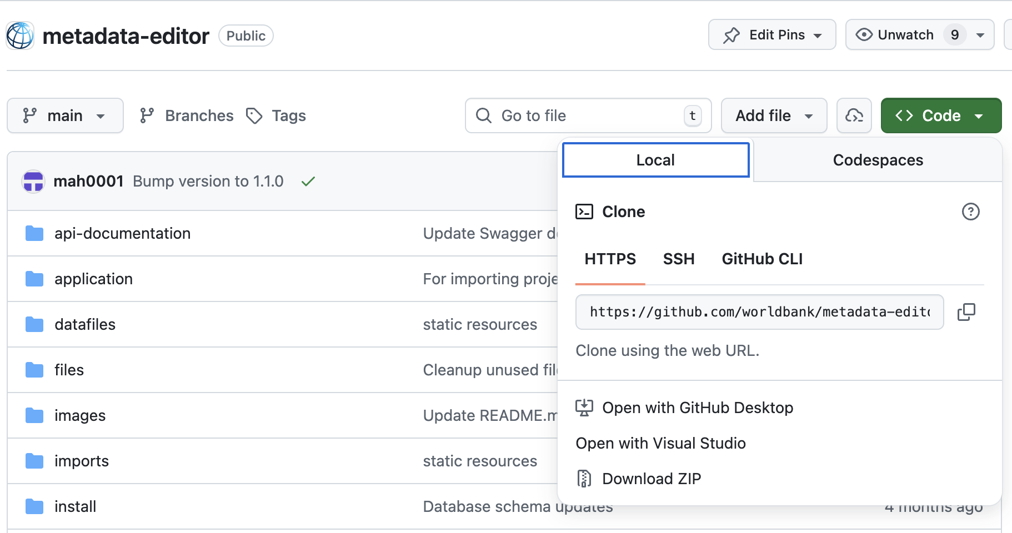Select Open with Visual Studio
Image resolution: width=1012 pixels, height=533 pixels.
coord(660,443)
